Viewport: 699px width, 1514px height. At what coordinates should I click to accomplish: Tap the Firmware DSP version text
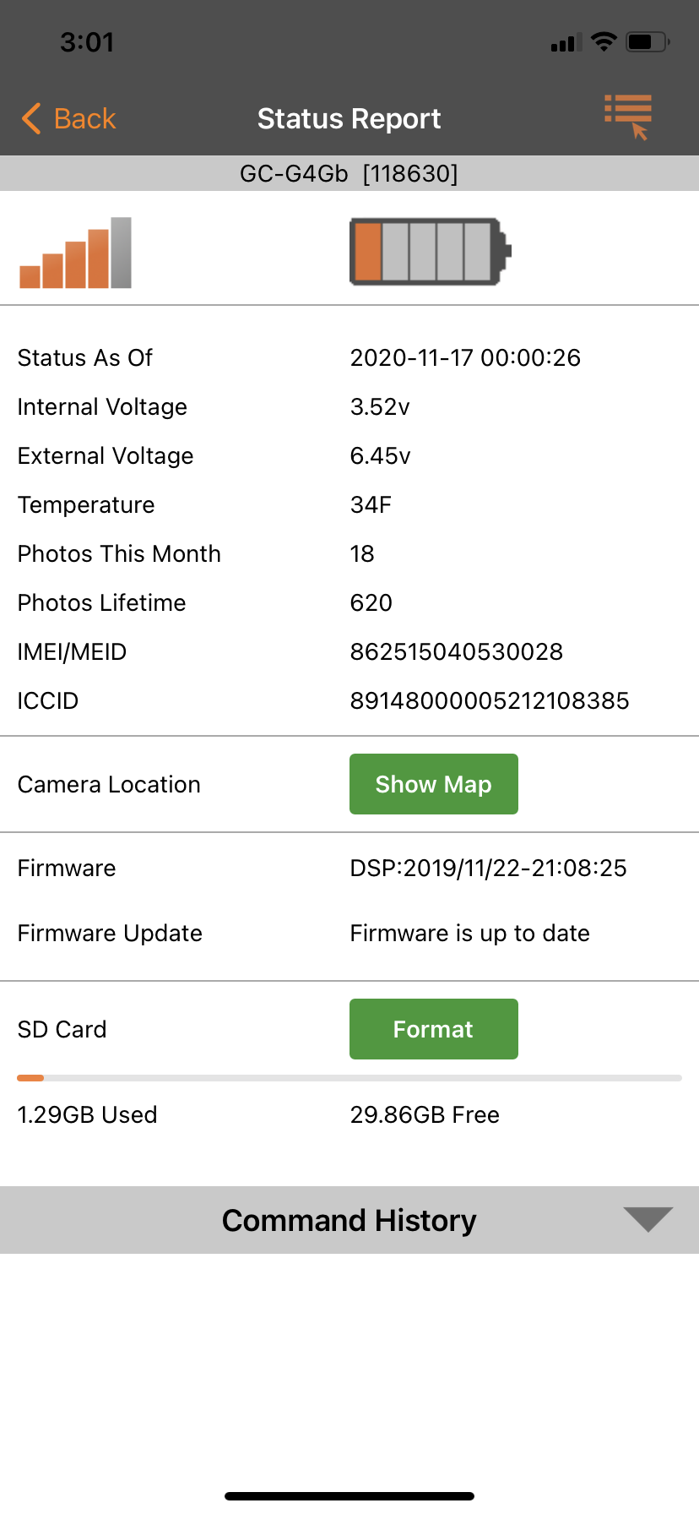pyautogui.click(x=489, y=868)
